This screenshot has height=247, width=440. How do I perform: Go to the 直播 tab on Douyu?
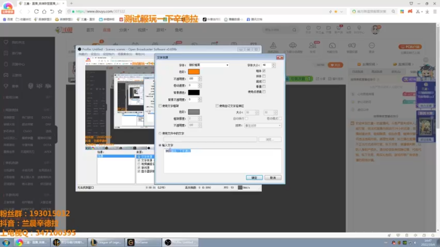pyautogui.click(x=107, y=30)
